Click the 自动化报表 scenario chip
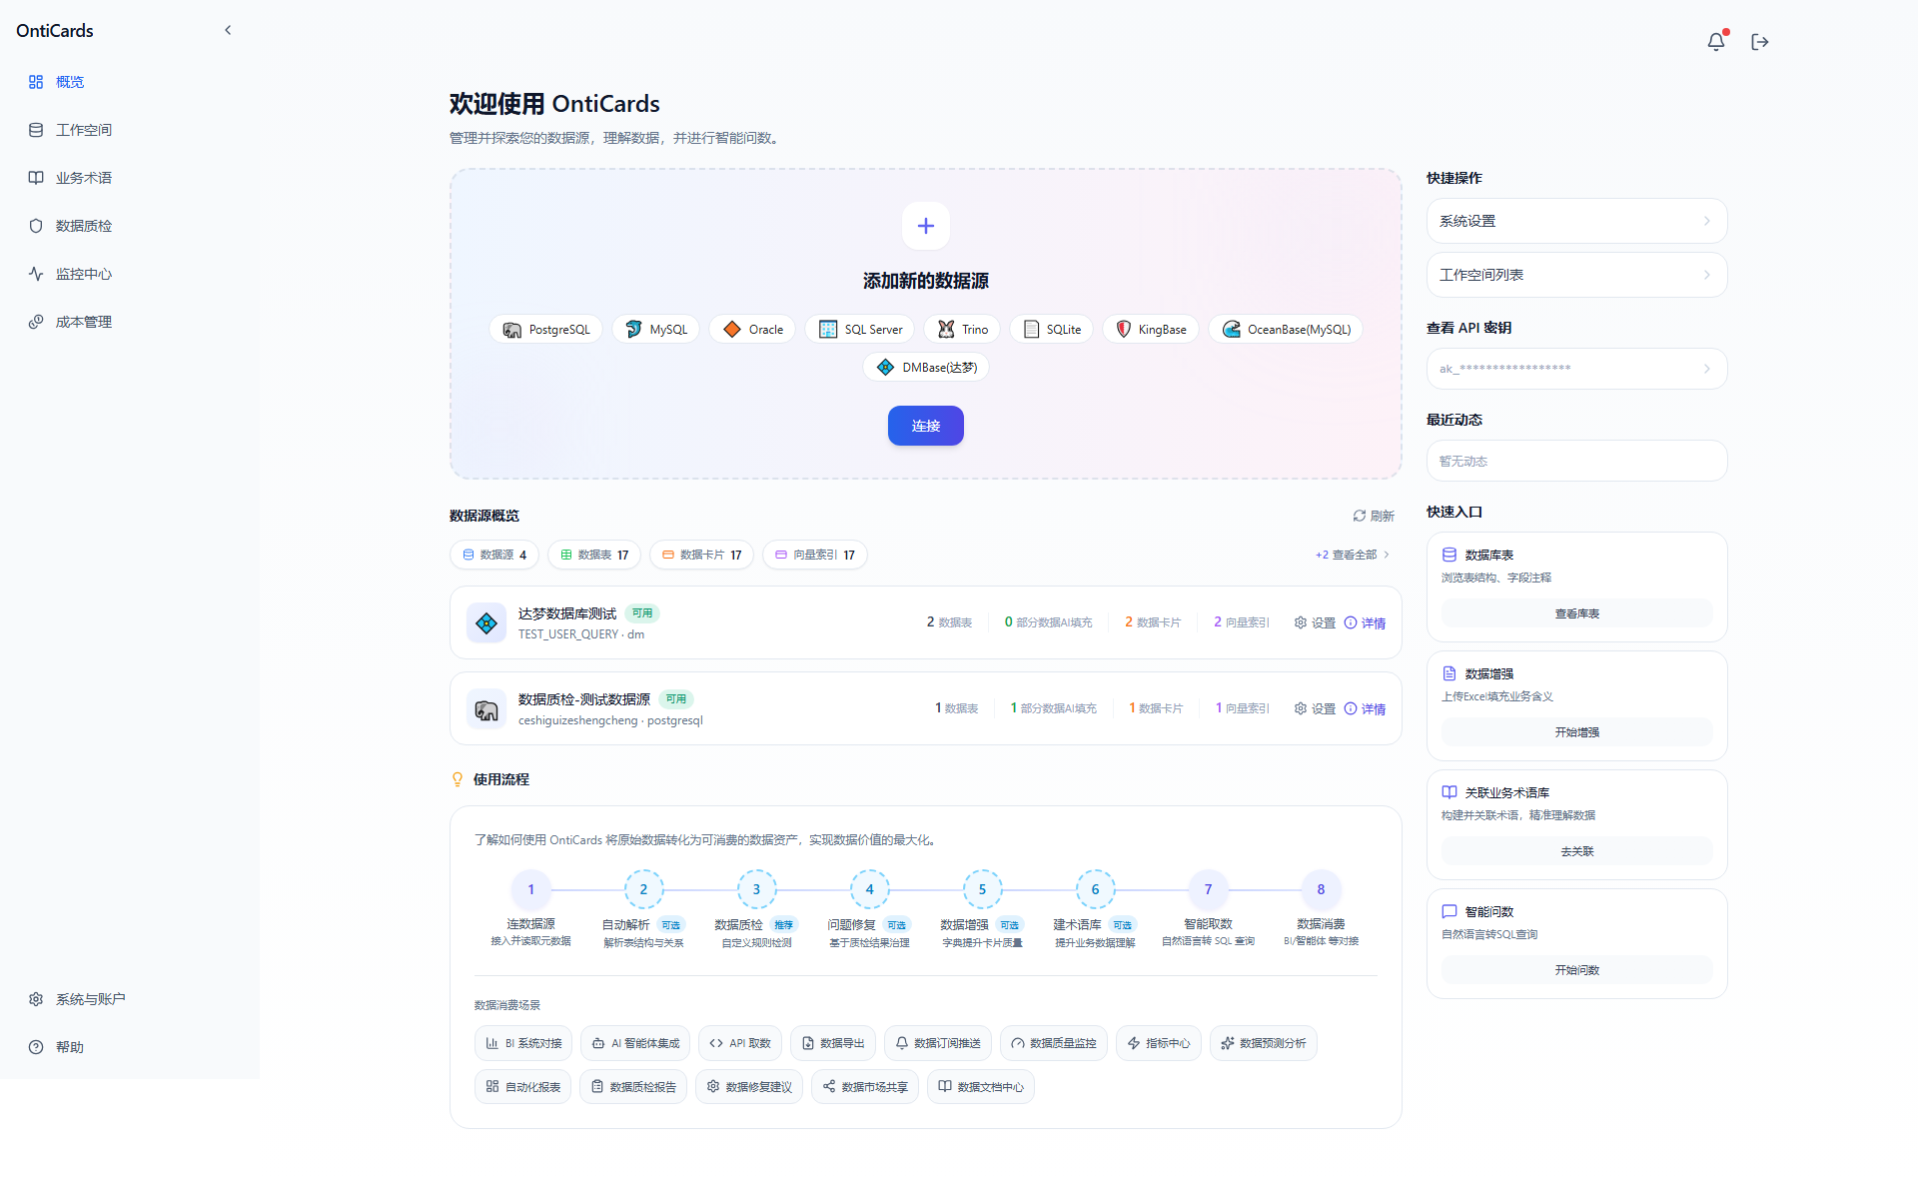 tap(523, 1087)
